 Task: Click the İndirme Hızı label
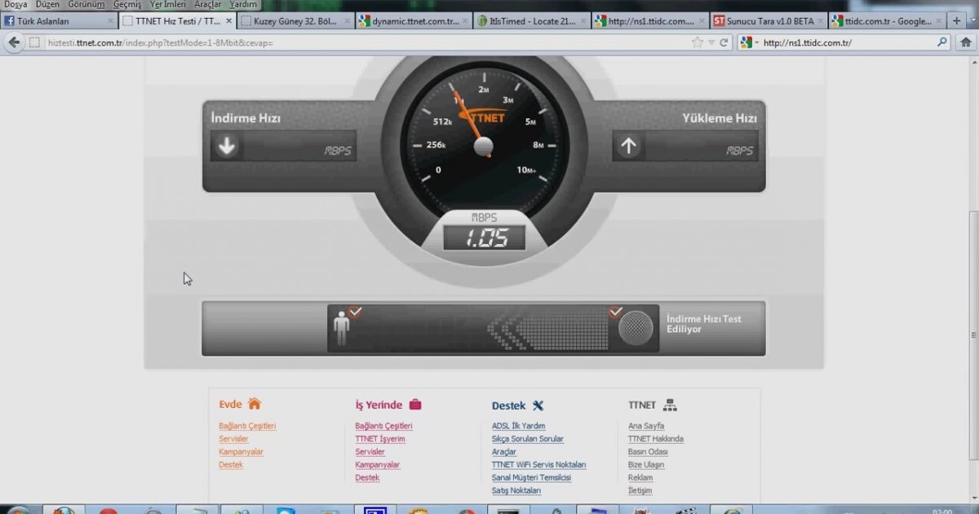(x=246, y=118)
